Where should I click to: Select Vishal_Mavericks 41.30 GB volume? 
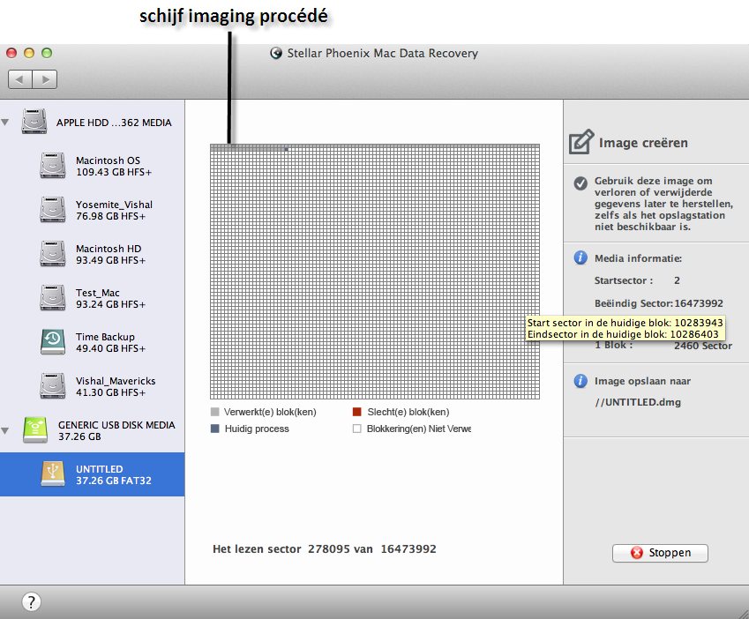coord(93,386)
